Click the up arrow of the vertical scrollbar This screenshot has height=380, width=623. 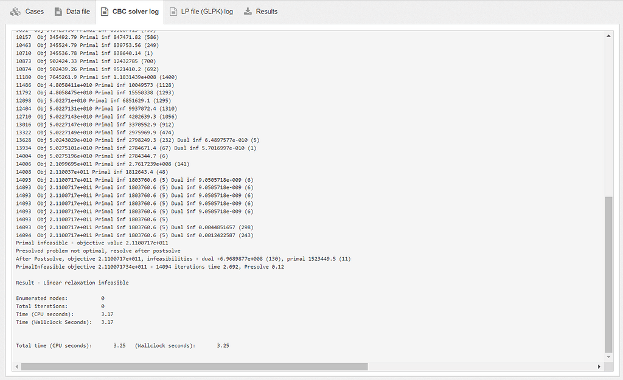pos(608,35)
